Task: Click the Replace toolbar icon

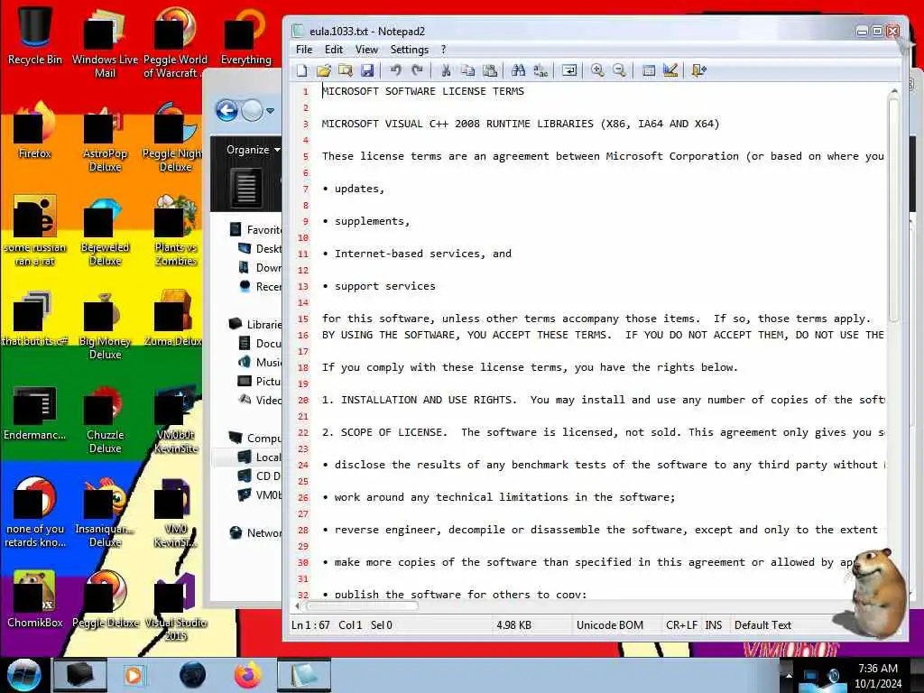Action: pos(541,70)
